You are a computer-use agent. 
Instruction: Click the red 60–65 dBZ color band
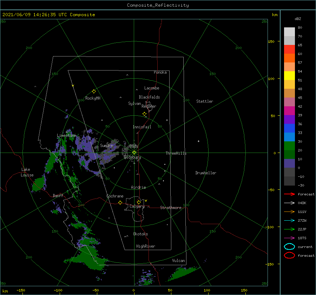(x=289, y=49)
